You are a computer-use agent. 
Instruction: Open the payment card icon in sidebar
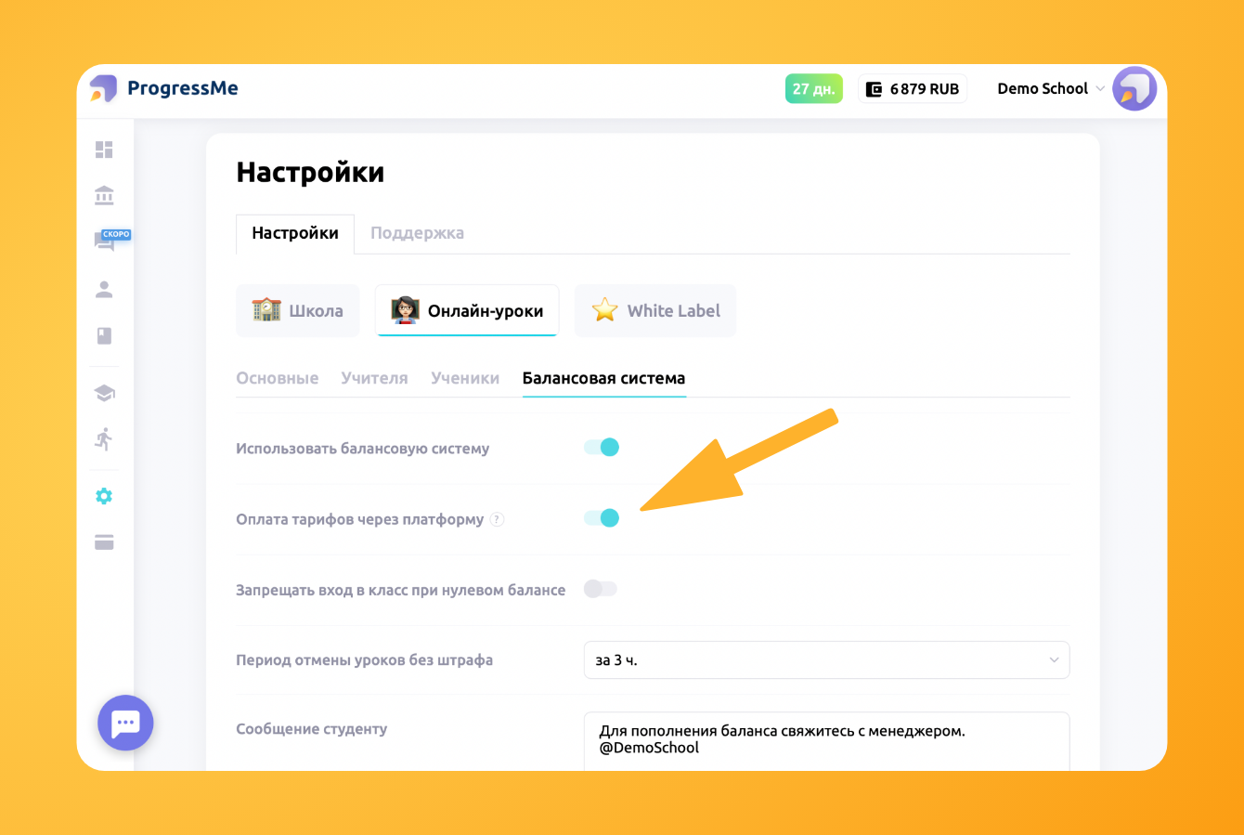click(104, 542)
